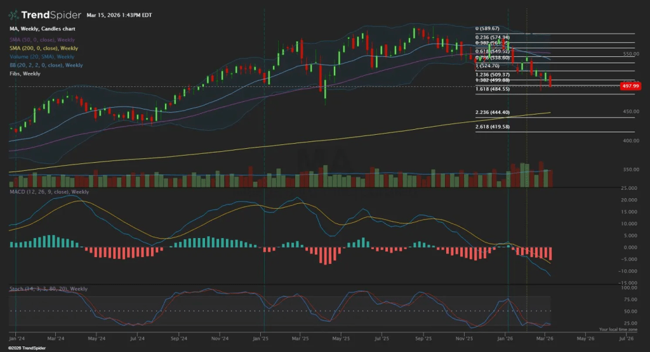Screen dimensions: 650x352
Task: Select the 1.618 (484.55) Fibonacci level label
Action: (x=491, y=89)
